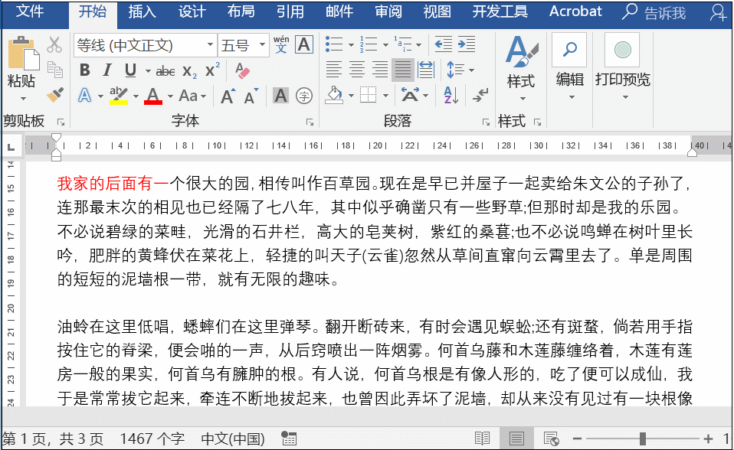Add phonetic guide with the wén 文 icon
This screenshot has height=450, width=734.
point(282,44)
